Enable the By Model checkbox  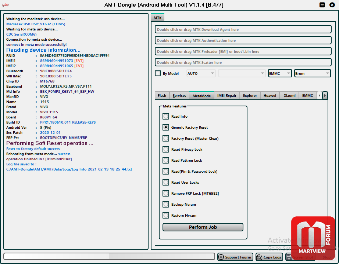point(158,73)
